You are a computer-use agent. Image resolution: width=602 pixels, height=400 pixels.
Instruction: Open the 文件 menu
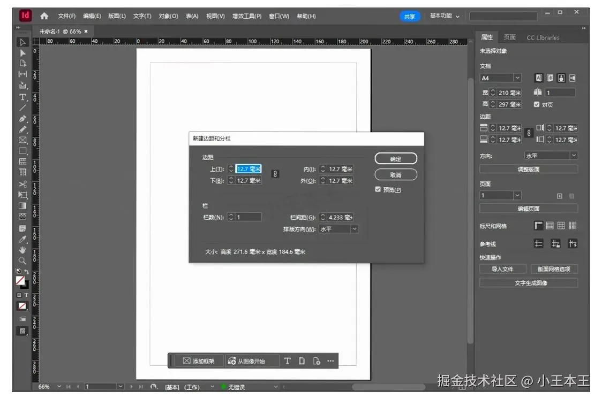[x=67, y=16]
